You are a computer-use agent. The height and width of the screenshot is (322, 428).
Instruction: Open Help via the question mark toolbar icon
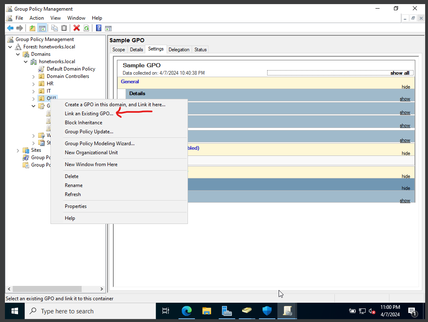click(98, 28)
